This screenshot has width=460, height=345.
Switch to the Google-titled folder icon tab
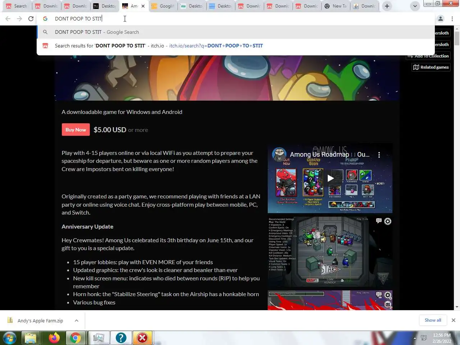pyautogui.click(x=163, y=6)
